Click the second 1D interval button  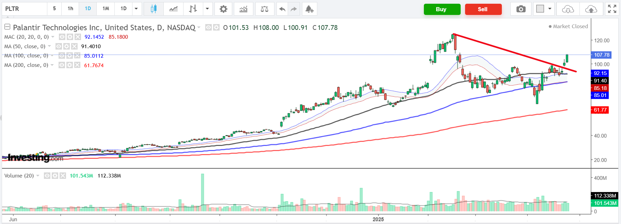[x=123, y=9]
